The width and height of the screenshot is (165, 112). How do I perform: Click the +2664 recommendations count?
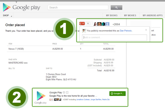coord(116,24)
